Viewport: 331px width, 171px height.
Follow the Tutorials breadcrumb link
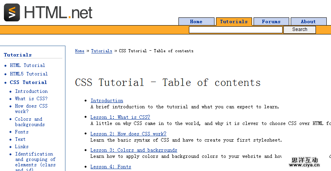[101, 51]
